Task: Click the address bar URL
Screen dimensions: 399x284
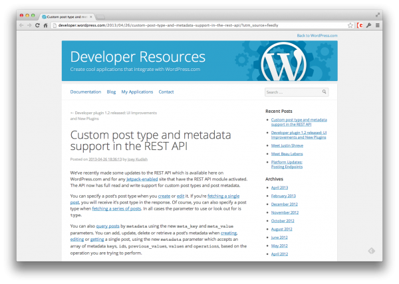Action: pos(168,25)
